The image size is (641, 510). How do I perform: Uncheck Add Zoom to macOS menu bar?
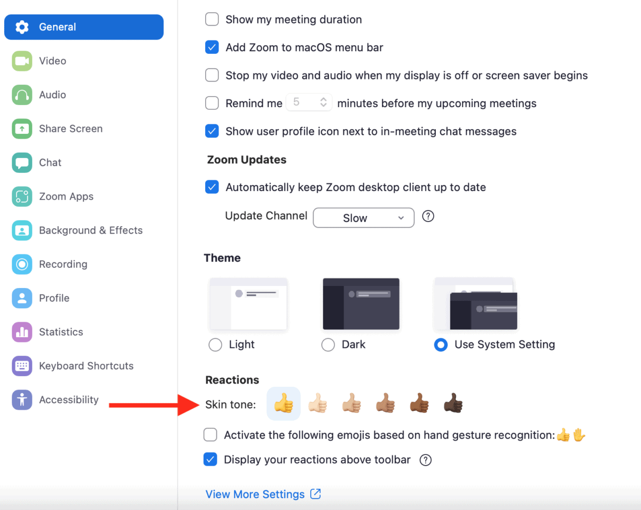coord(212,47)
